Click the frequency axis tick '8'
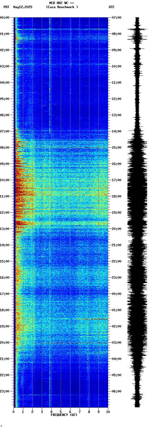149x429 pixels. point(89,412)
